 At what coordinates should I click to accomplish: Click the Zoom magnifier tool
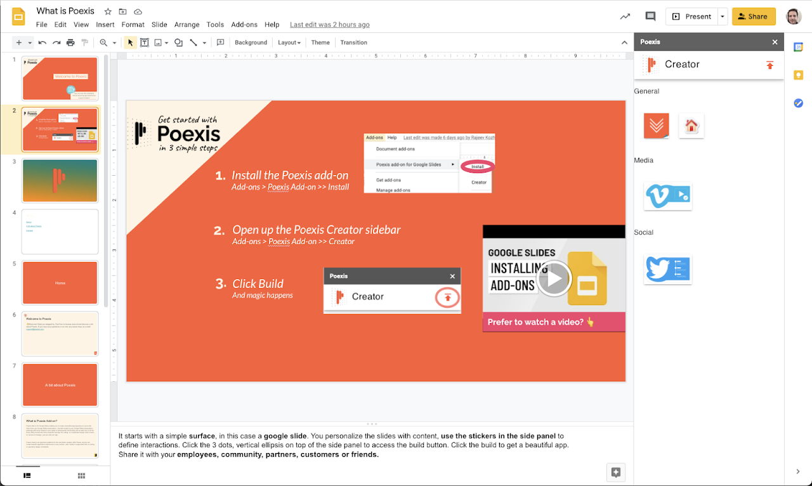pos(103,43)
